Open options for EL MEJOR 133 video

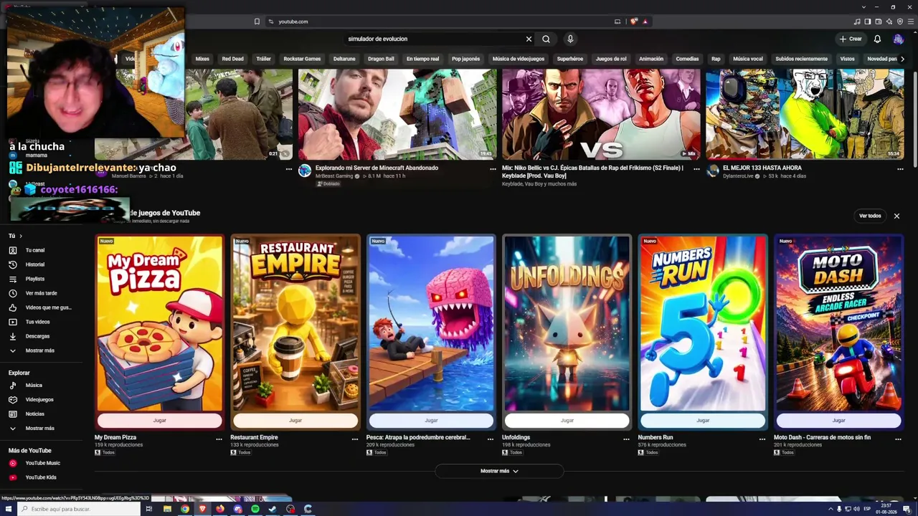(900, 169)
